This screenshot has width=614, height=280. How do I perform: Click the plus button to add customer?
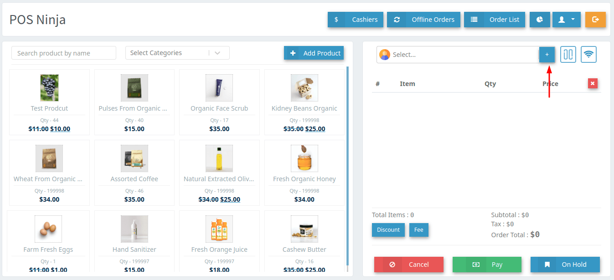pyautogui.click(x=547, y=55)
